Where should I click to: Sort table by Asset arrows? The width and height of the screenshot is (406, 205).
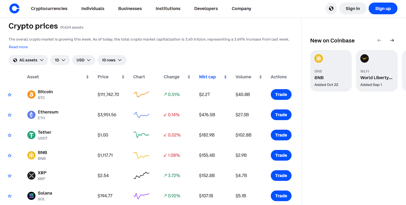pyautogui.click(x=87, y=77)
